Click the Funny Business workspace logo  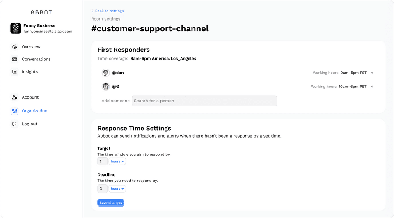tap(16, 28)
